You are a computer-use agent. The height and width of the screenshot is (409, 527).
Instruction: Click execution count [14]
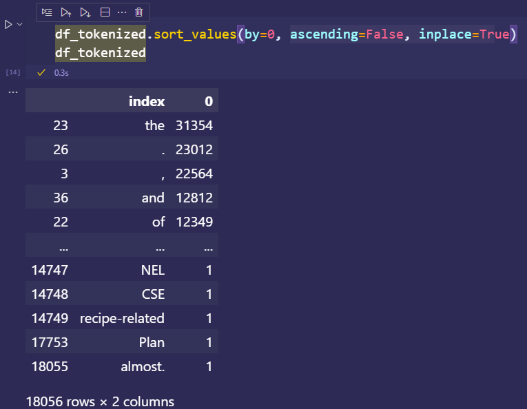pyautogui.click(x=13, y=72)
